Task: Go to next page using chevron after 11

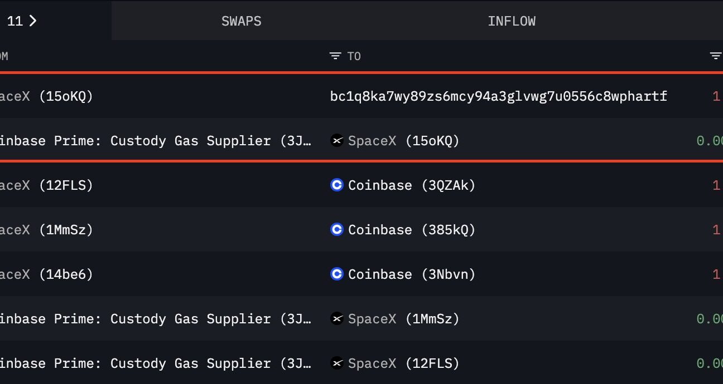Action: point(33,21)
